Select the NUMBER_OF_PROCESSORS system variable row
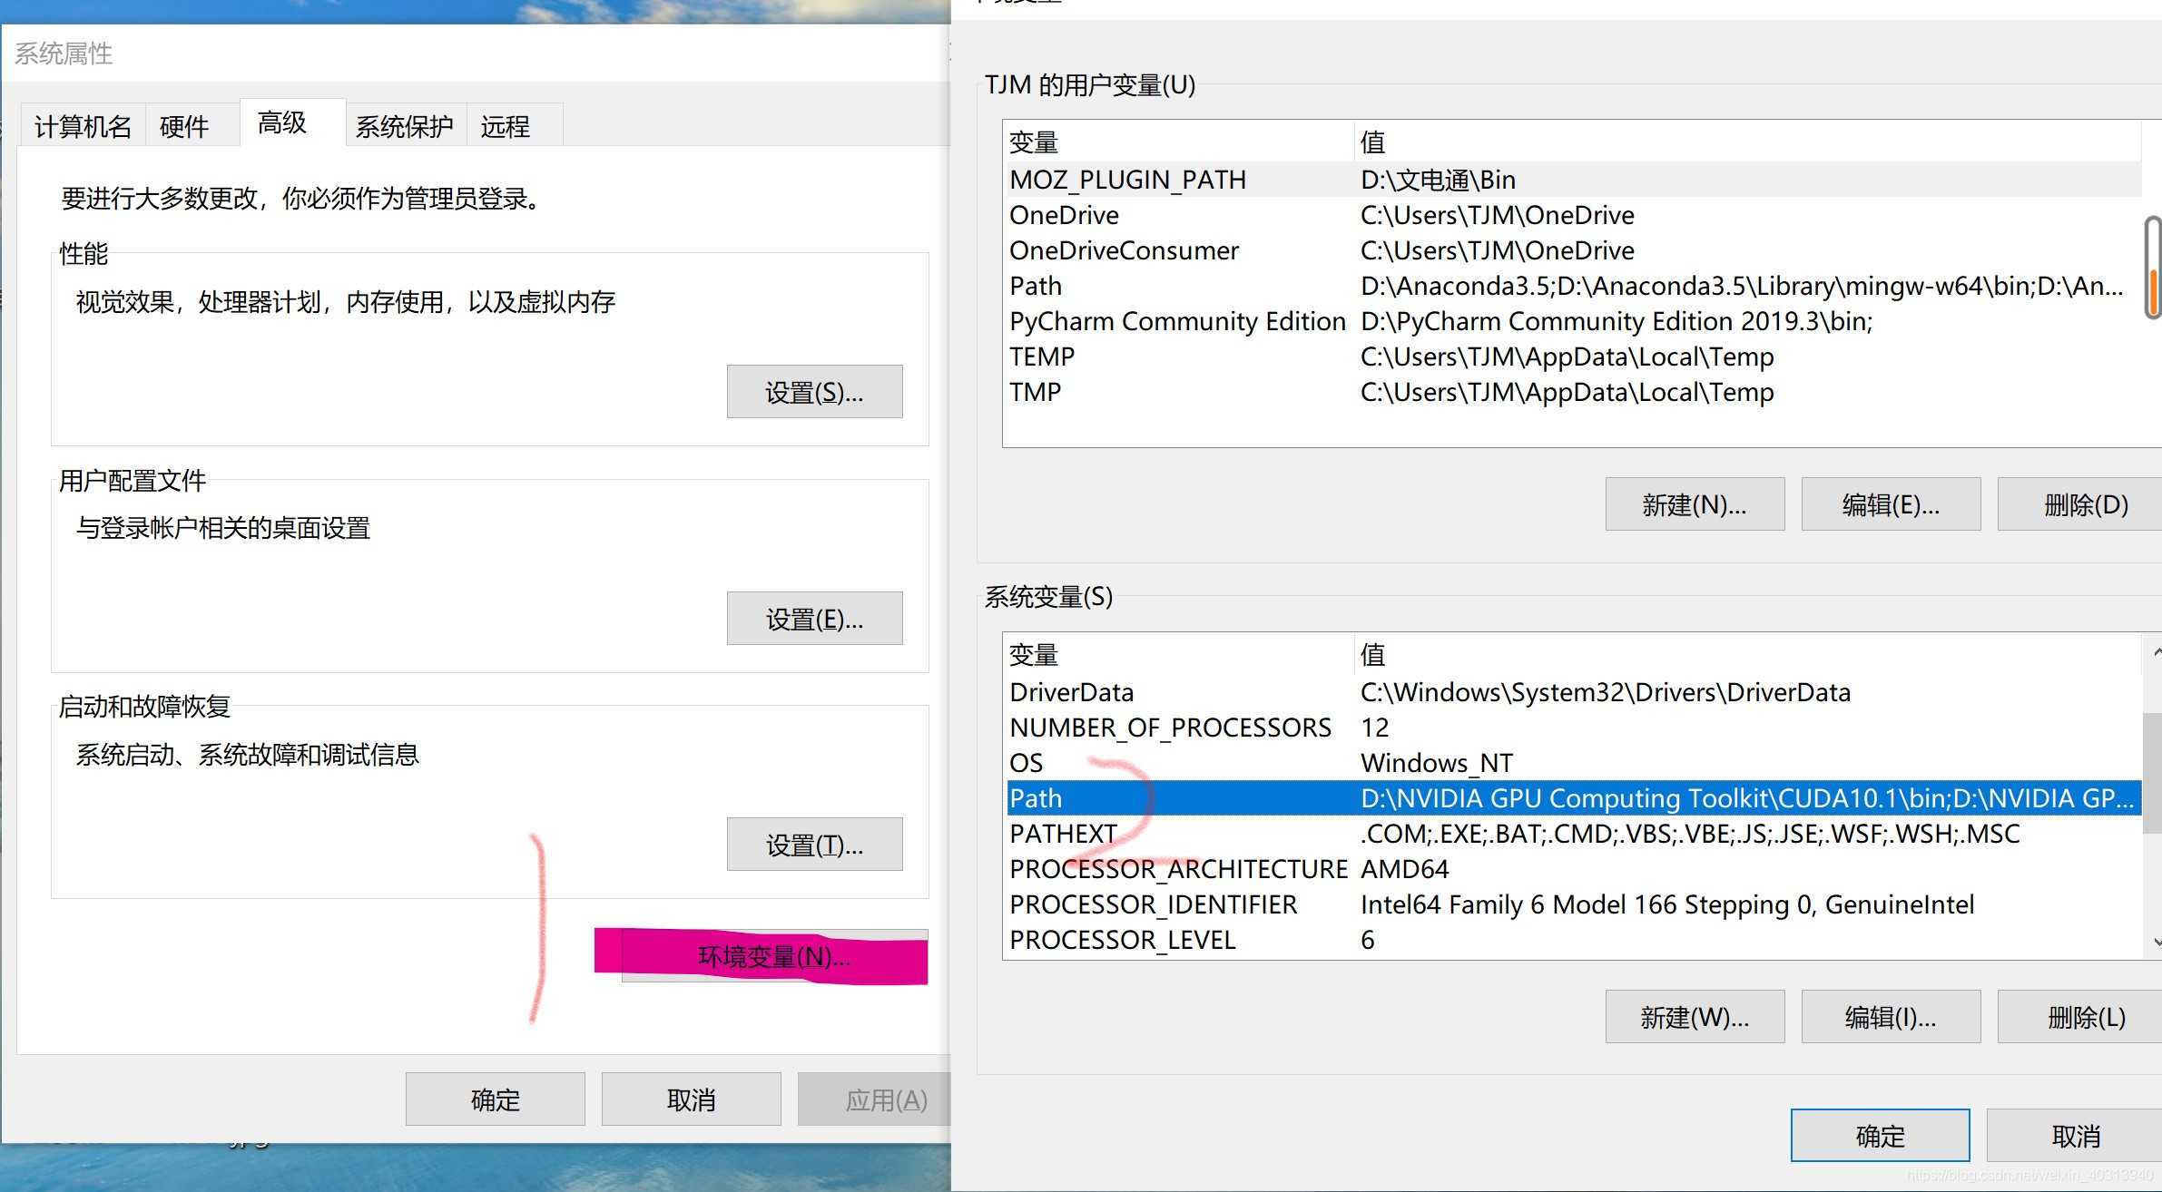Viewport: 2162px width, 1192px height. click(x=1574, y=728)
